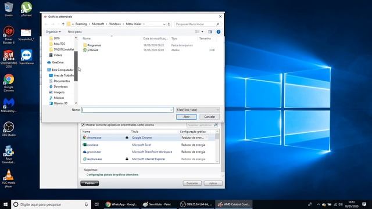
Task: Click the Descartar button
Action: (192, 183)
